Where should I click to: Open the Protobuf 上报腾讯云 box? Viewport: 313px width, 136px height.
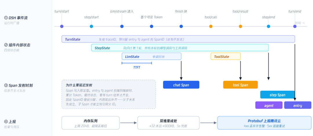tap(264, 123)
